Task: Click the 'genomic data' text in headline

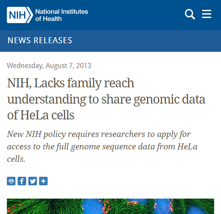Action: (170, 100)
